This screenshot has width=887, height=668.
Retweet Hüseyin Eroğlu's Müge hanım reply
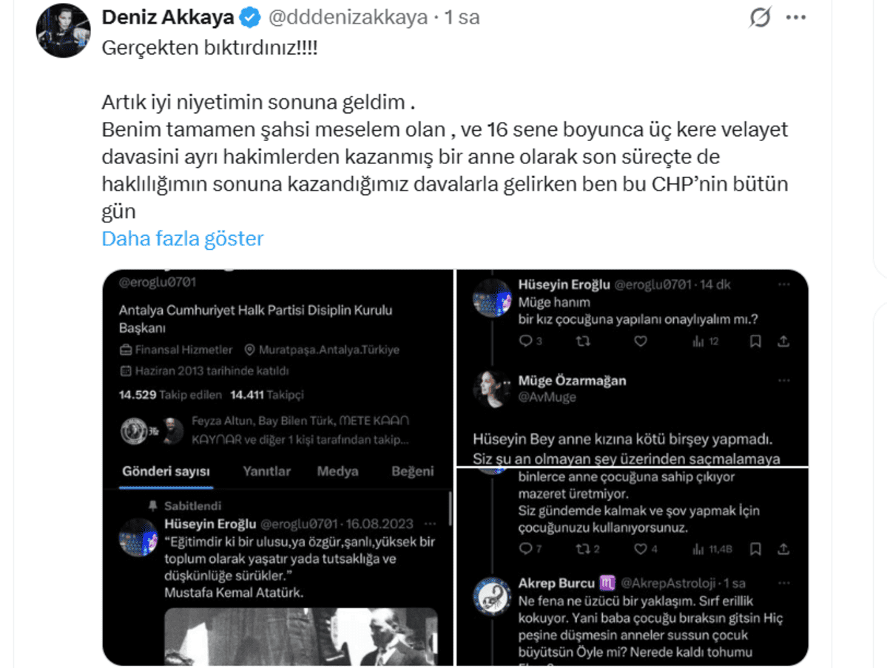coord(583,341)
